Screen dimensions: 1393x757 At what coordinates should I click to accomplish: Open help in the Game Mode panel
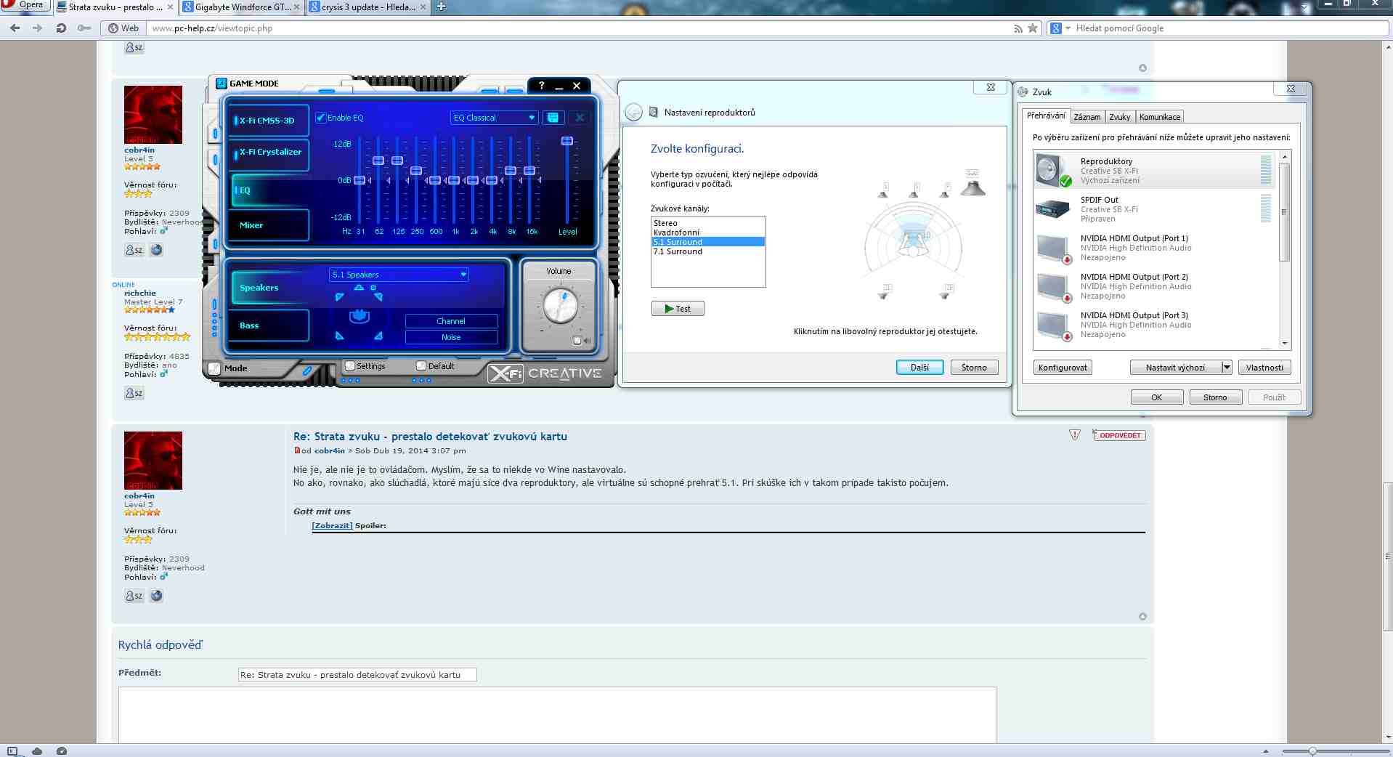click(541, 86)
